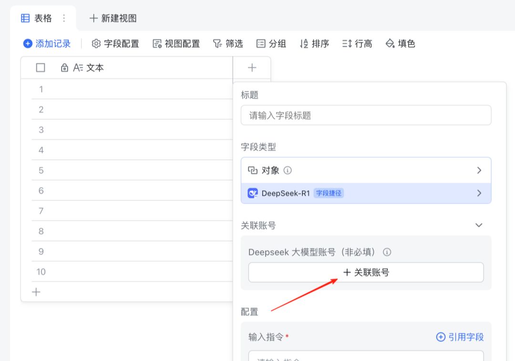Click the 添加记录 plus icon to add a record
Screen dimensions: 515x361
coord(28,43)
